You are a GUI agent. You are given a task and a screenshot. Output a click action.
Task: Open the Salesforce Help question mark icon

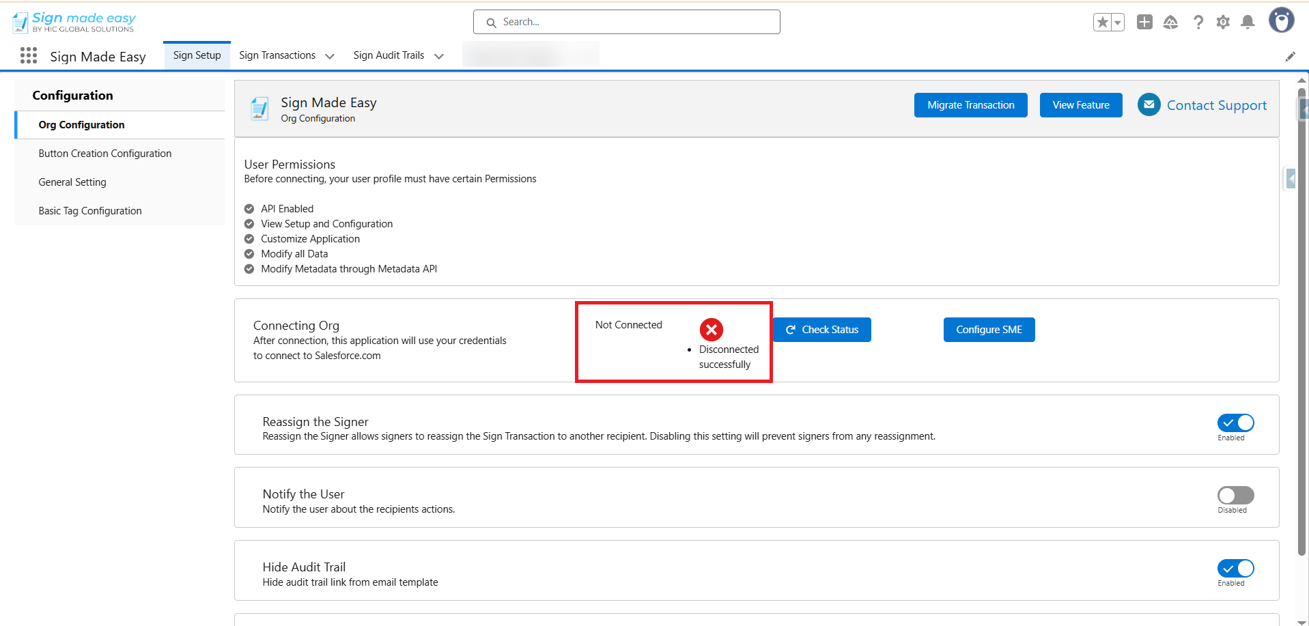pos(1198,23)
